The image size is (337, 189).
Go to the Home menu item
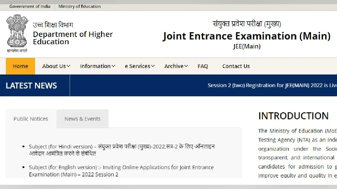(x=21, y=66)
